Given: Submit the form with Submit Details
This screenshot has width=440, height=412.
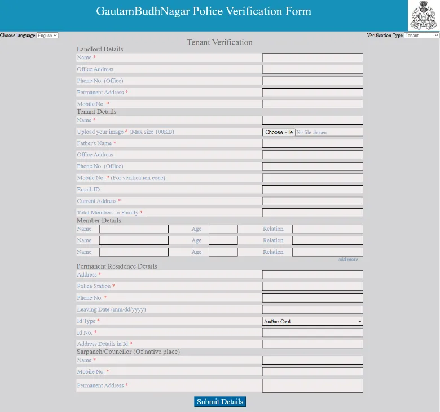Looking at the screenshot, I should [x=220, y=402].
